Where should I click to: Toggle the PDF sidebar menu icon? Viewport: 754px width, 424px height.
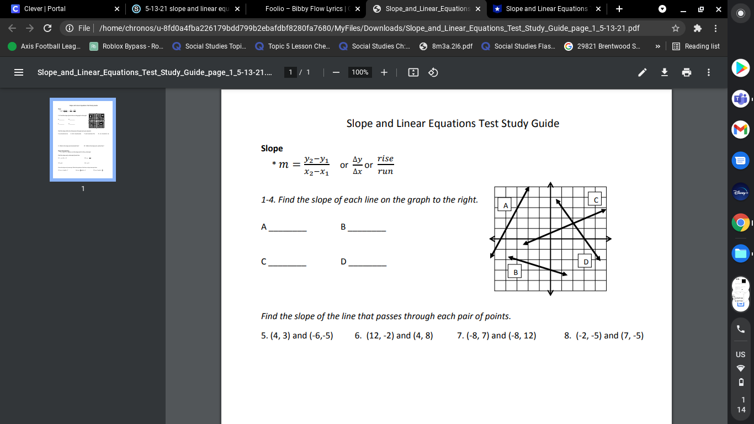tap(18, 72)
